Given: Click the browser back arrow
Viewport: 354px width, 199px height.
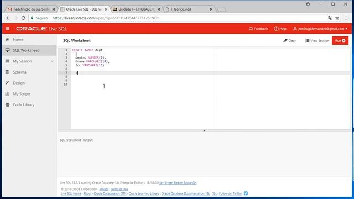Looking at the screenshot, I should 8,18.
